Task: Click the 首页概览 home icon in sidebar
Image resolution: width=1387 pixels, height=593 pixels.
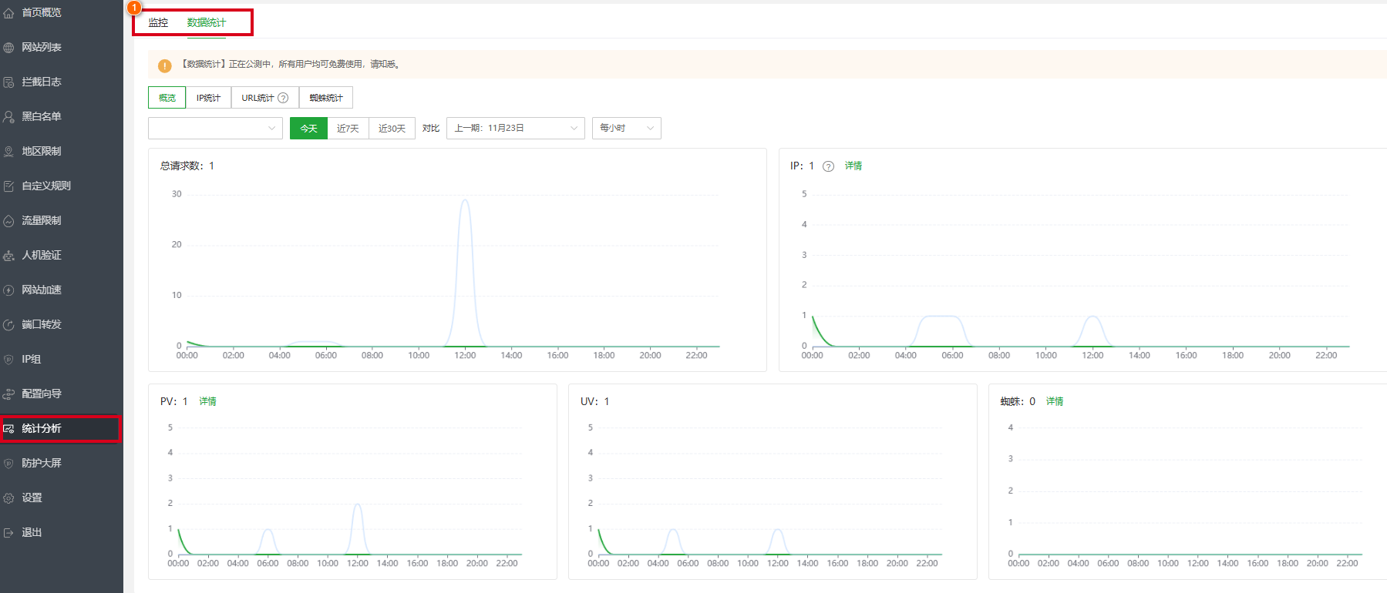Action: [x=8, y=13]
